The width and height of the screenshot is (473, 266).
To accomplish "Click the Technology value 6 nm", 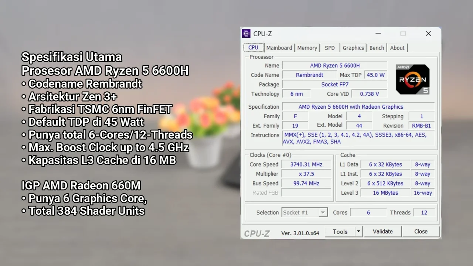I will (297, 94).
